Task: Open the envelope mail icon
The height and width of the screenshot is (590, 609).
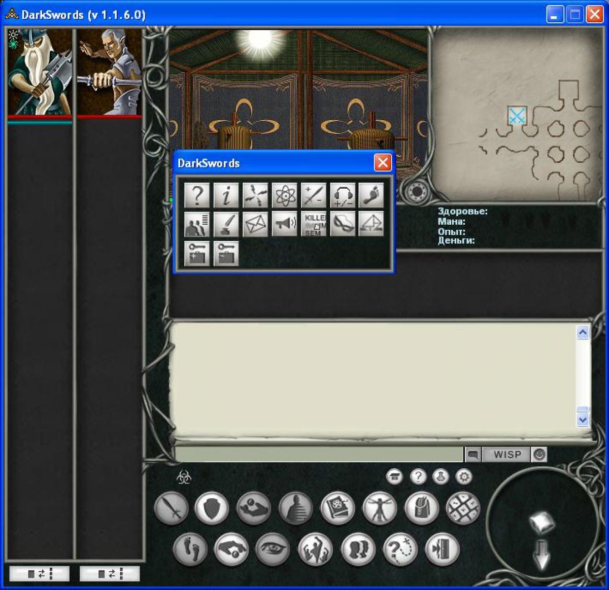Action: [255, 224]
